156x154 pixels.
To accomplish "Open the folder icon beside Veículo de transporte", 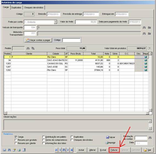I will (x=149, y=28).
